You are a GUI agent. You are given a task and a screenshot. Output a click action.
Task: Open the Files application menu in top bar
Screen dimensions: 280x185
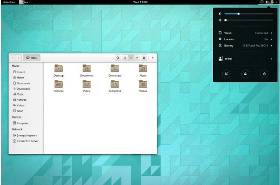click(x=26, y=2)
